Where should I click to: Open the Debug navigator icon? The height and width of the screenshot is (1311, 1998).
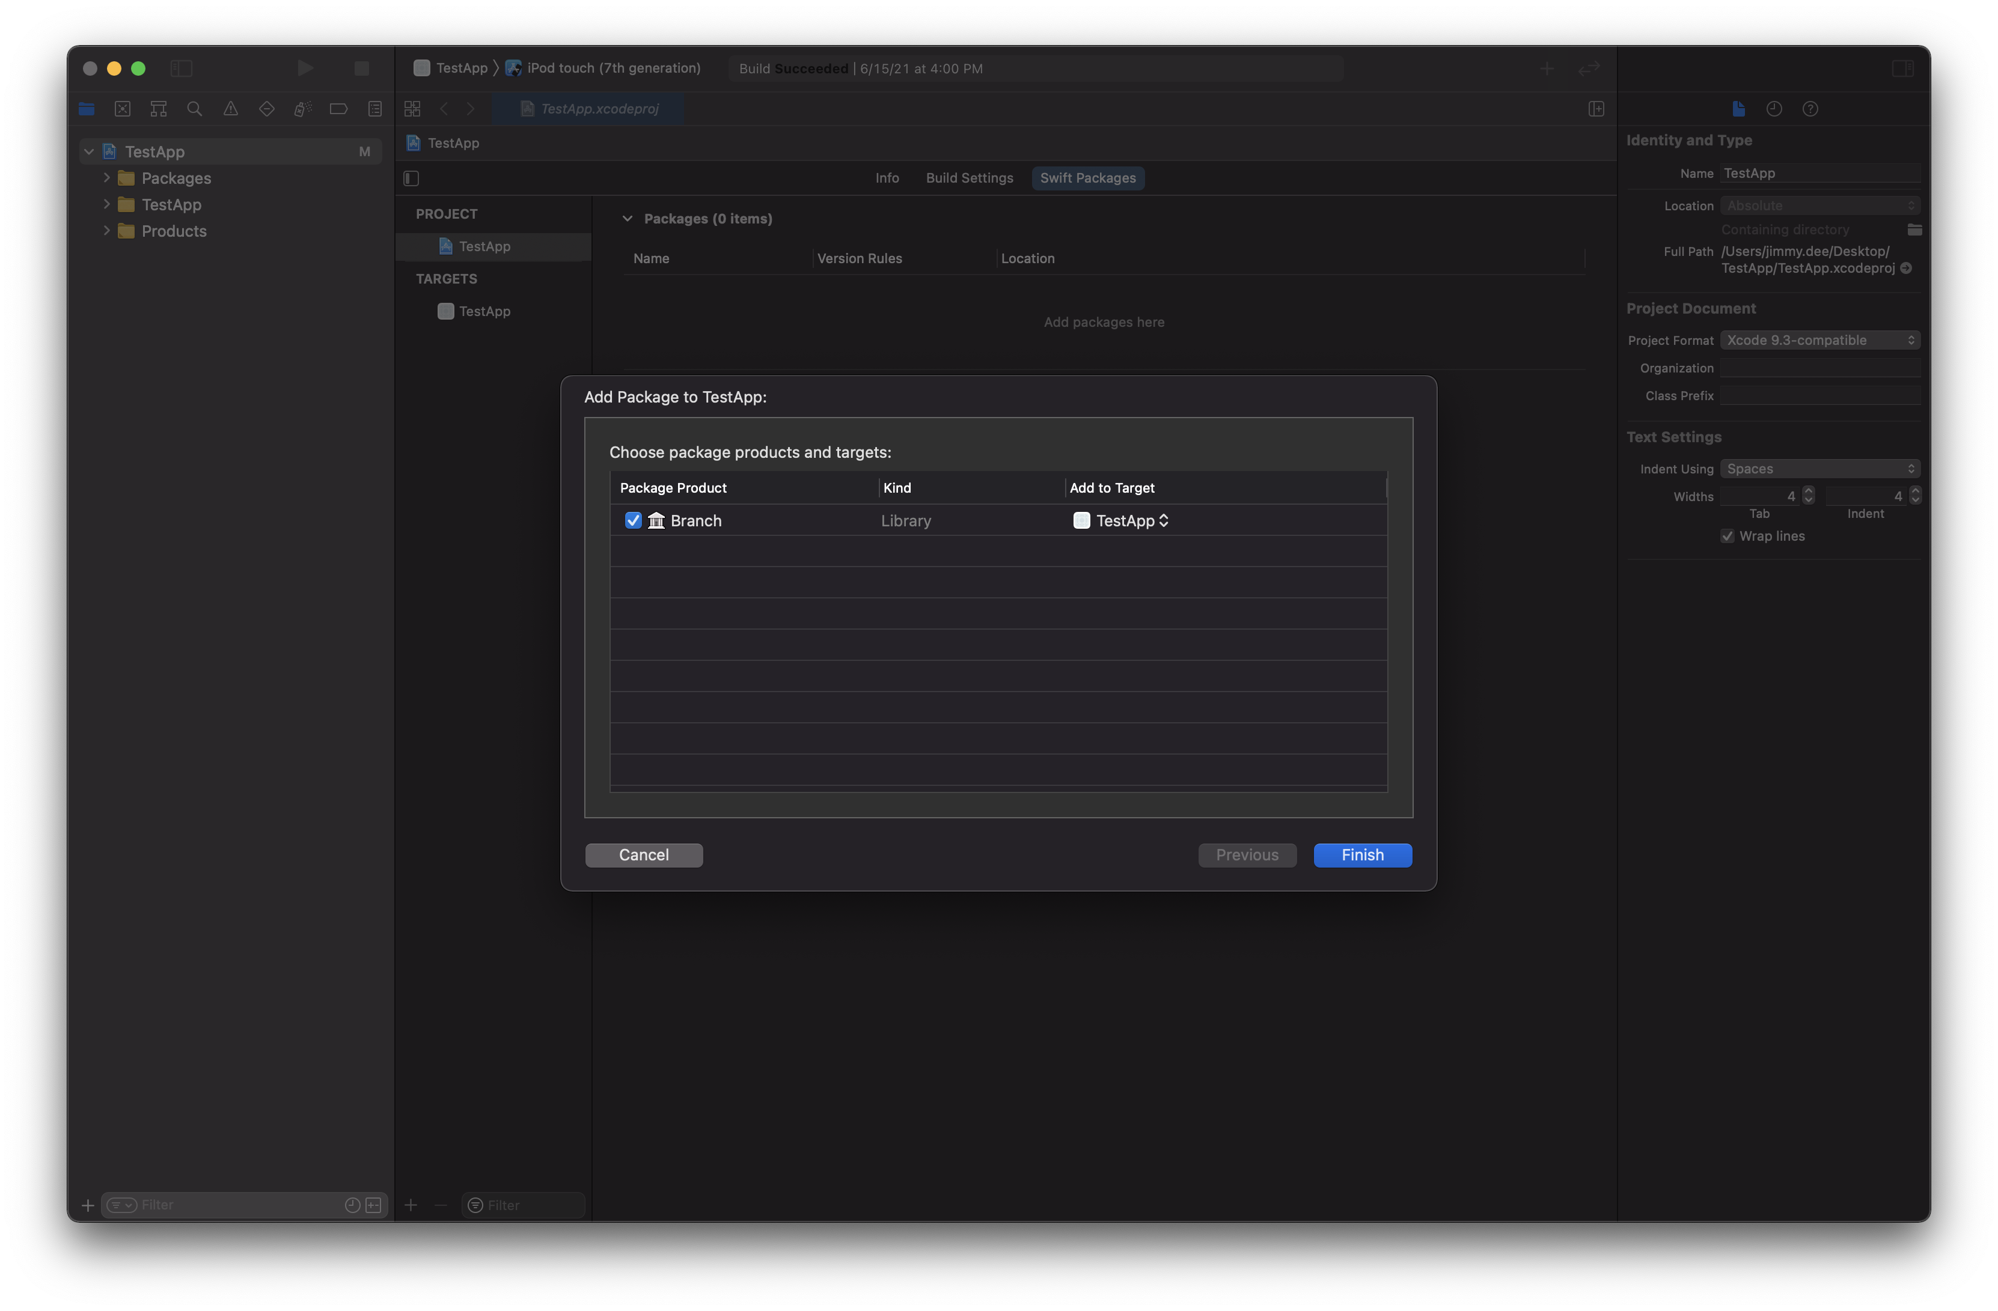coord(303,109)
